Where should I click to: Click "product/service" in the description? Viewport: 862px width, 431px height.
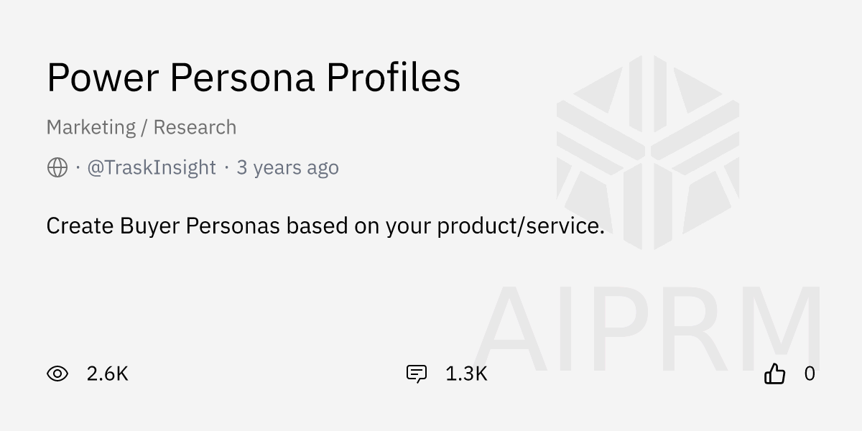[517, 226]
